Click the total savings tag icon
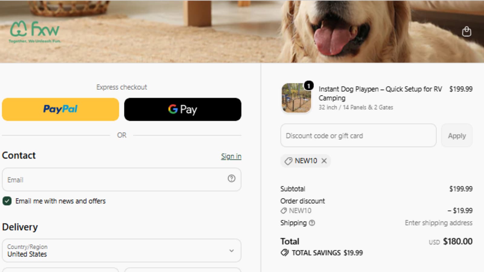 pos(285,253)
